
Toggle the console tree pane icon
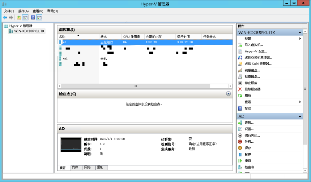pyautogui.click(x=25, y=18)
